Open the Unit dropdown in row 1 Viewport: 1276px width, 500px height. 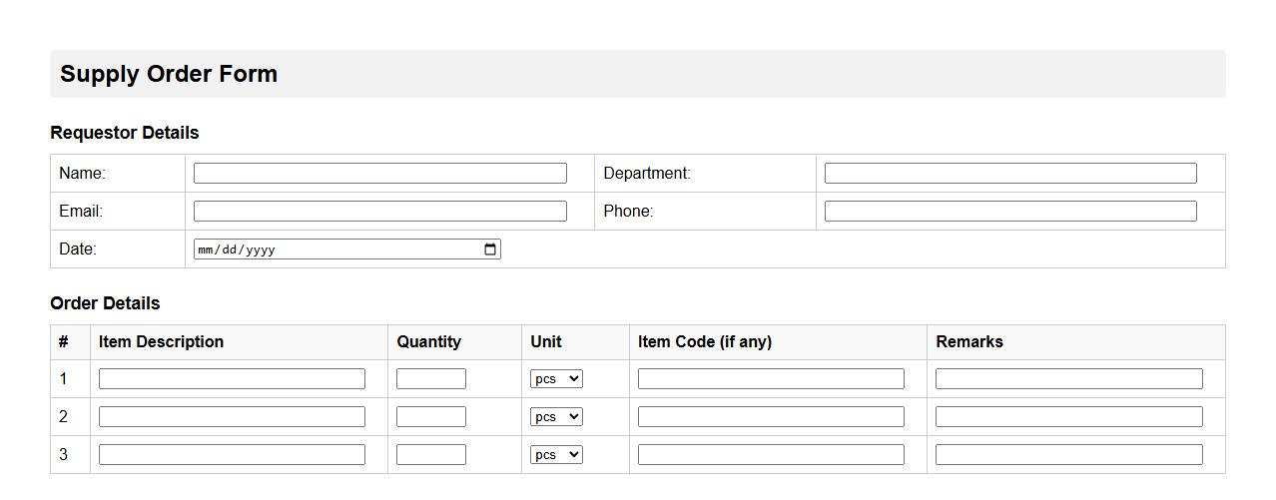(x=556, y=379)
